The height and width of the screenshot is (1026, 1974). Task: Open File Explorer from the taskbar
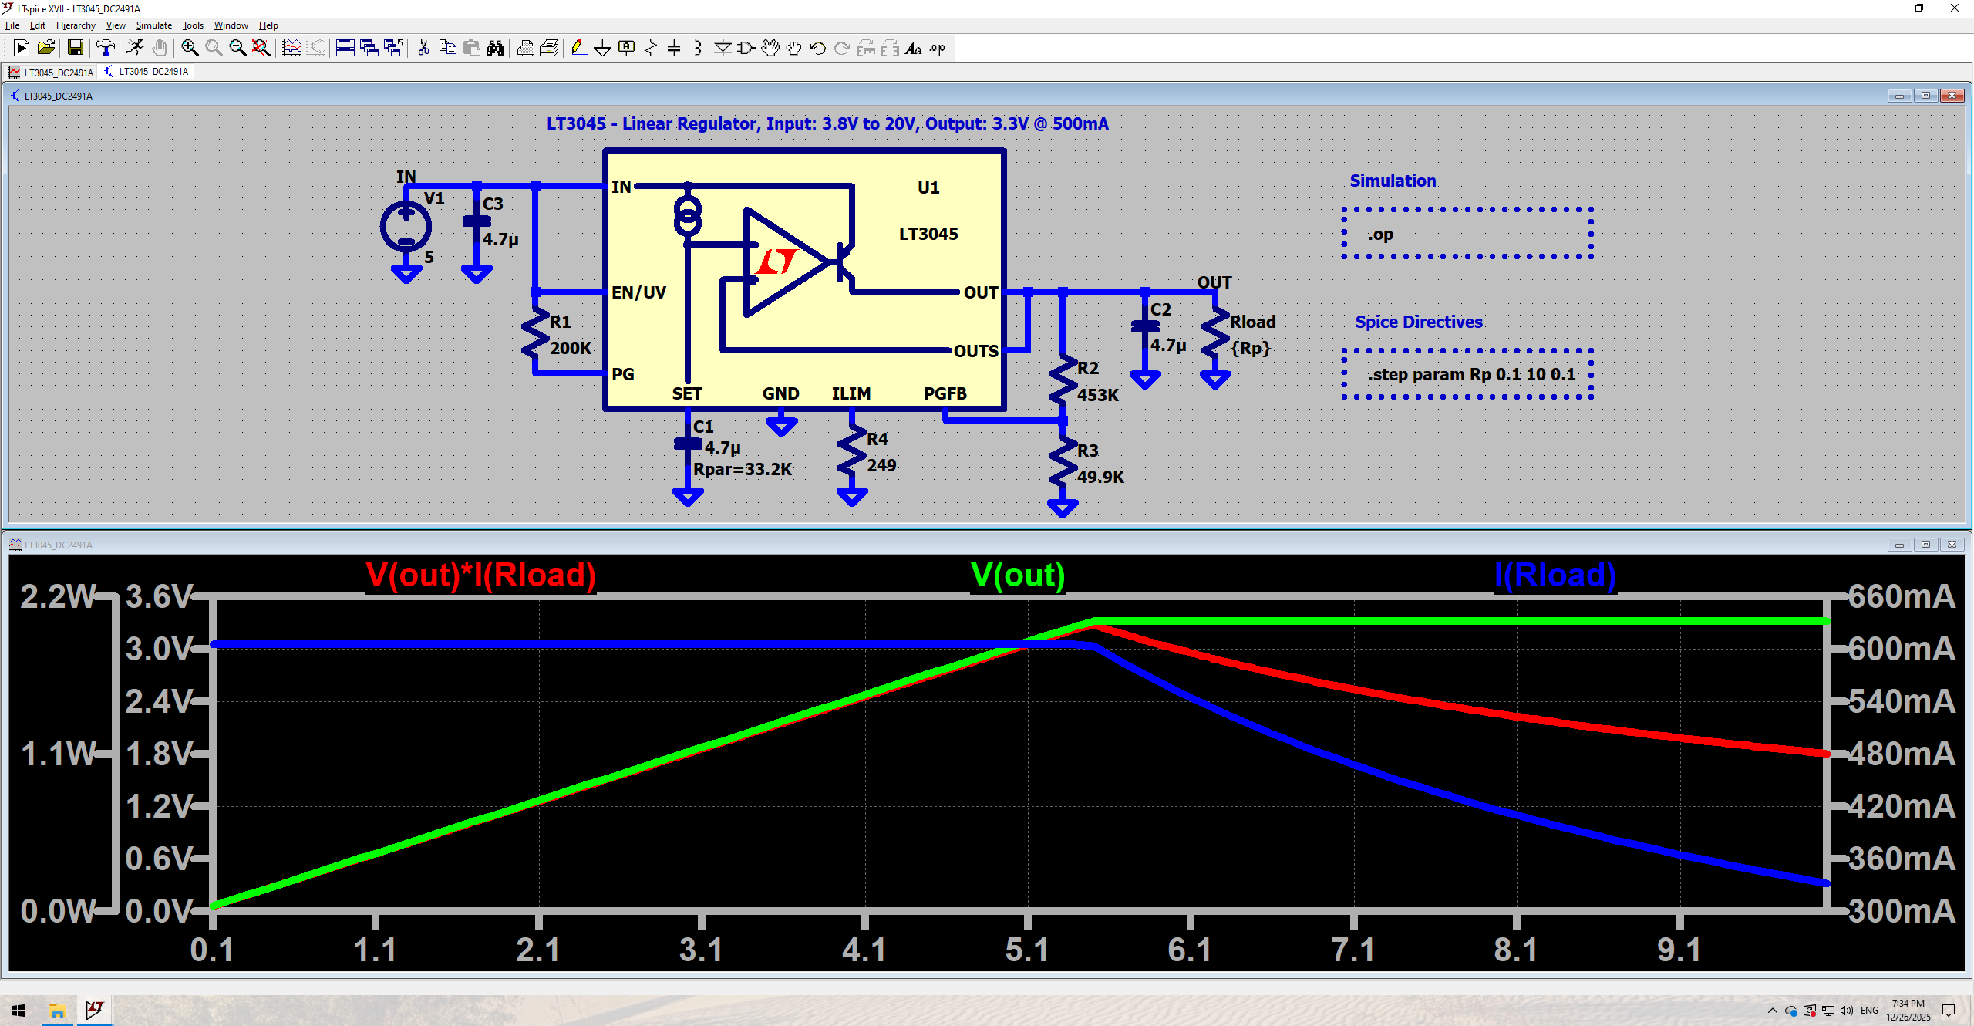coord(57,1010)
